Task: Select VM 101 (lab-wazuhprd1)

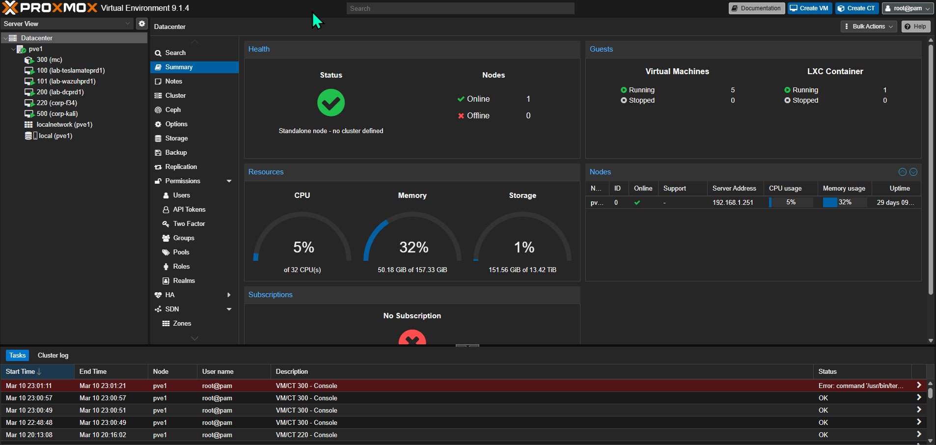Action: tap(66, 81)
